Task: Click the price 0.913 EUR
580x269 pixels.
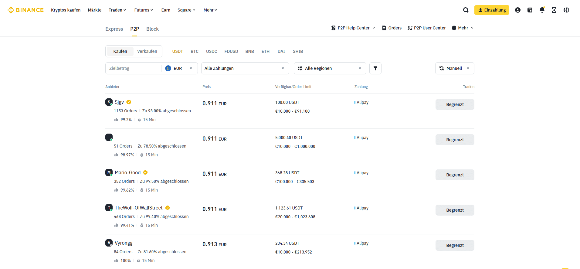Action: click(215, 244)
